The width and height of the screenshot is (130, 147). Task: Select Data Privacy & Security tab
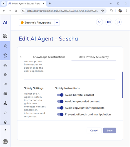94,57
